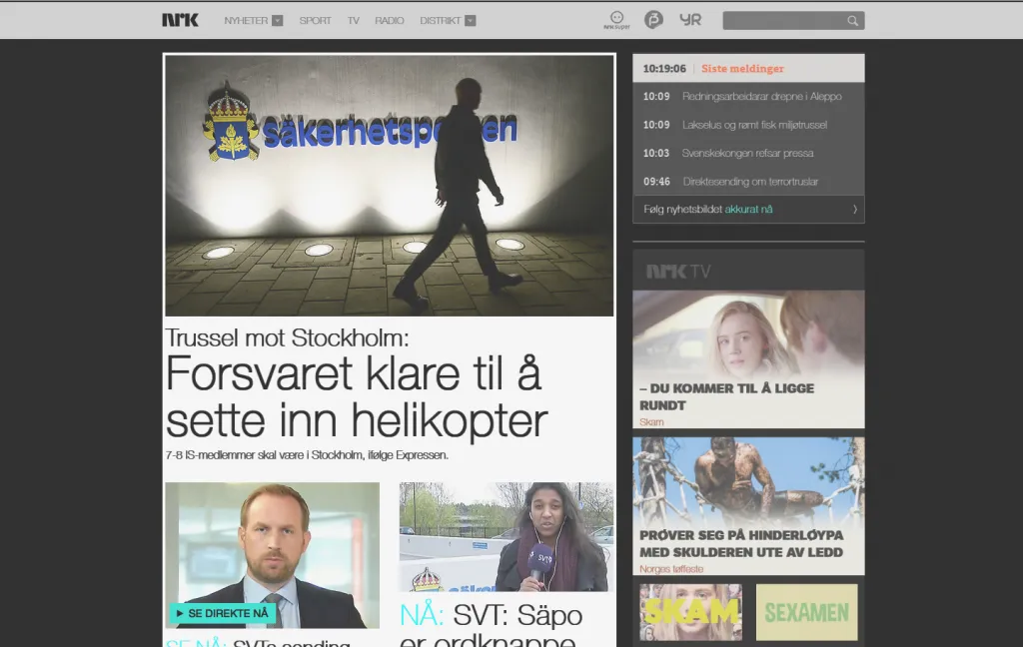Select the play arrow on SE DIREKTE NÅ
Viewport: 1023px width, 647px height.
click(180, 614)
